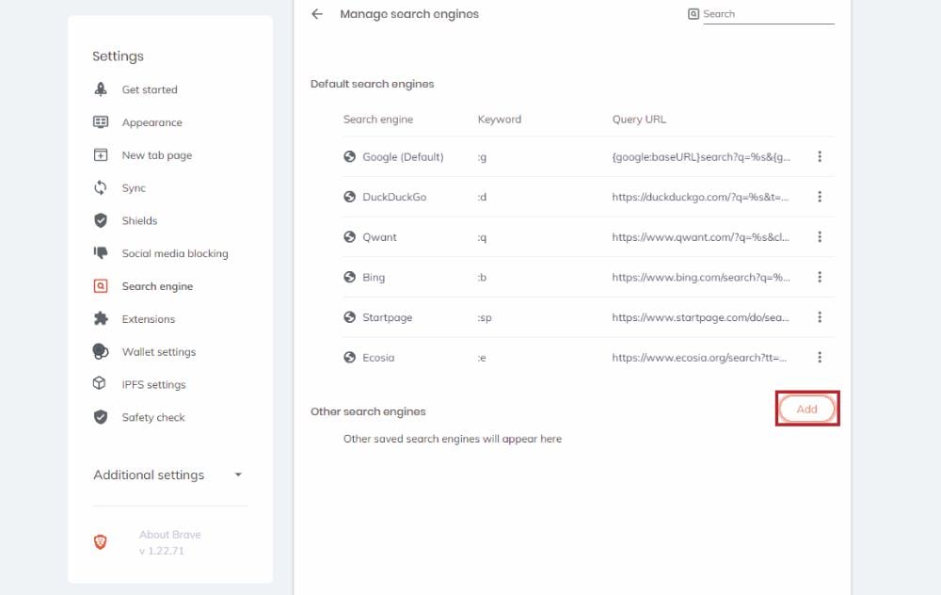
Task: Go to New tab page settings
Action: point(156,155)
